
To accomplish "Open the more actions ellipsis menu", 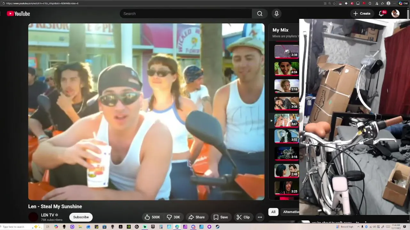I will coord(260,217).
